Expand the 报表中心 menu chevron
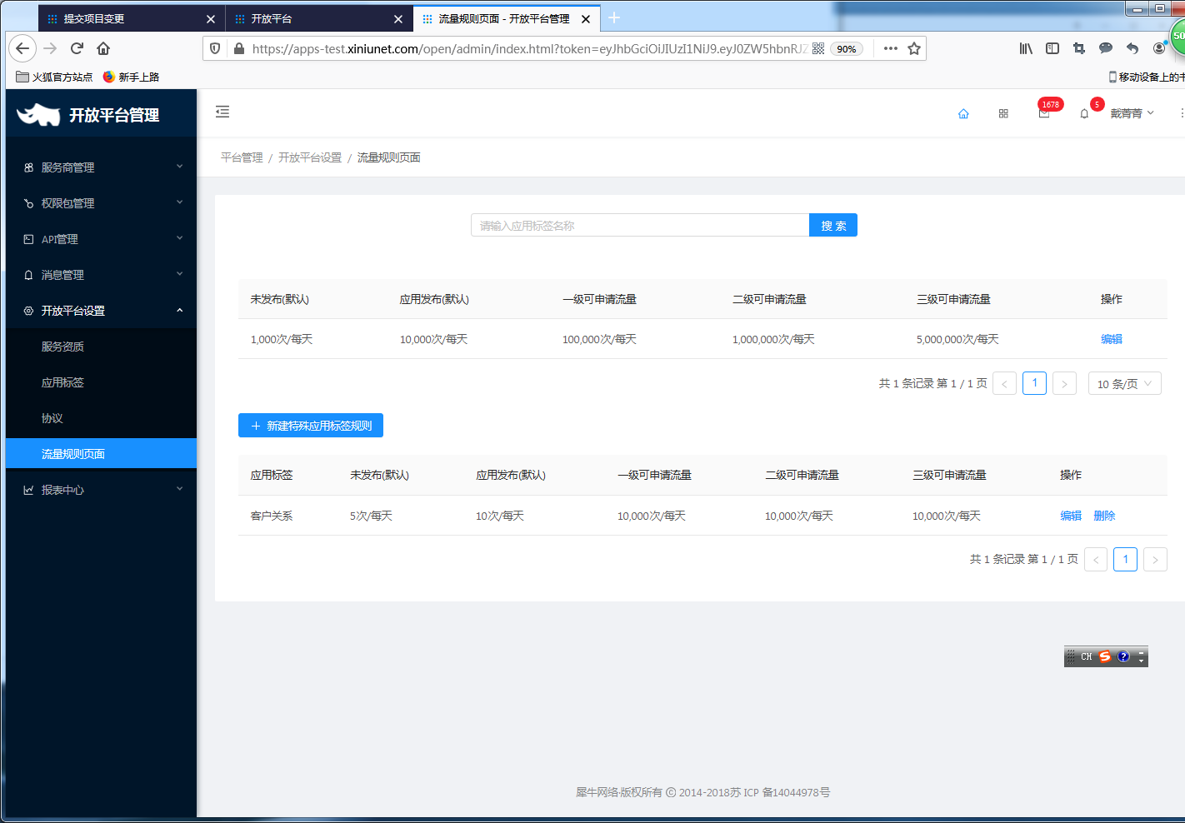1185x823 pixels. click(x=179, y=489)
